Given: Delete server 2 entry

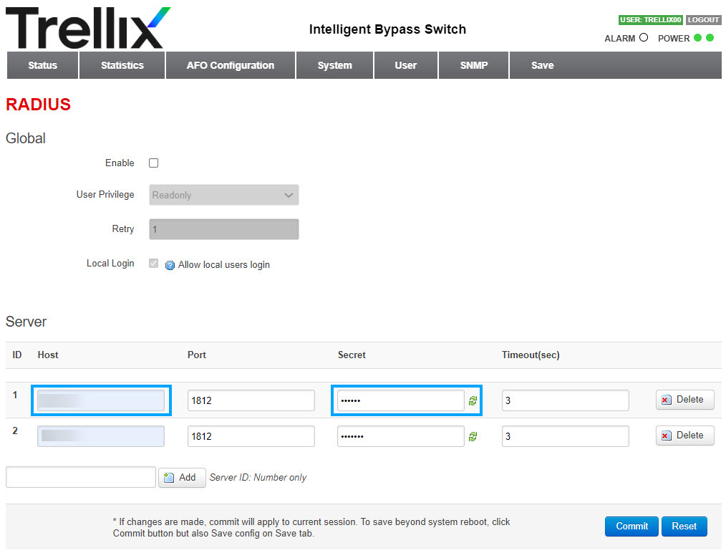Looking at the screenshot, I should click(684, 436).
